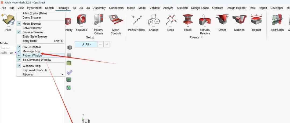Screen dimensions: 290x123
Task: Switch to the Validate ribbon tab
Action: (x=155, y=8)
